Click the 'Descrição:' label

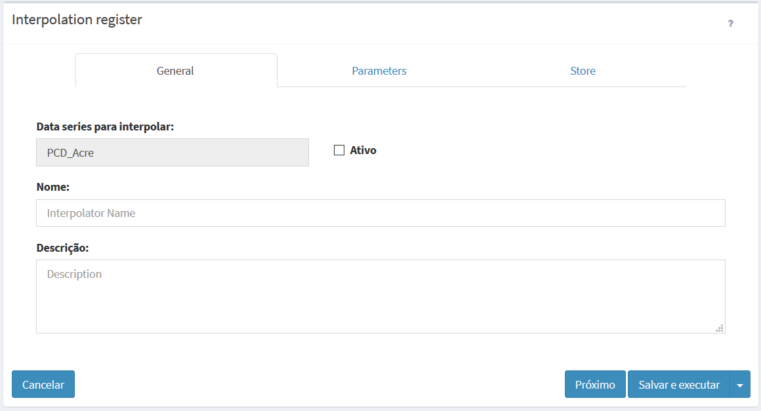[62, 248]
